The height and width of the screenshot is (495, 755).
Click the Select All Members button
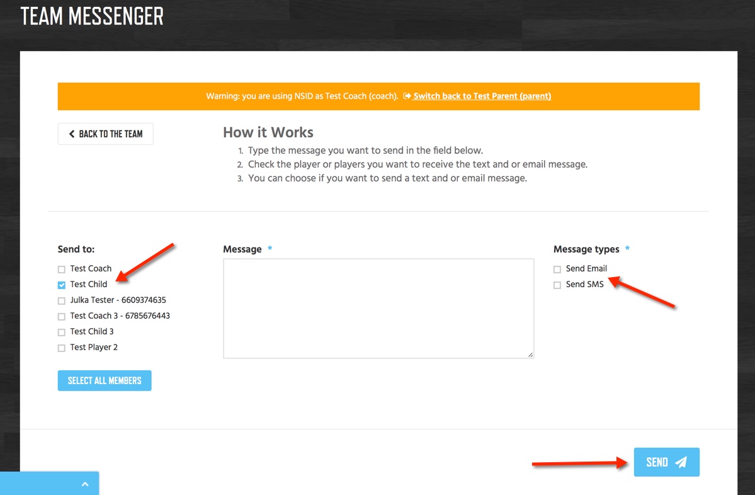(105, 380)
